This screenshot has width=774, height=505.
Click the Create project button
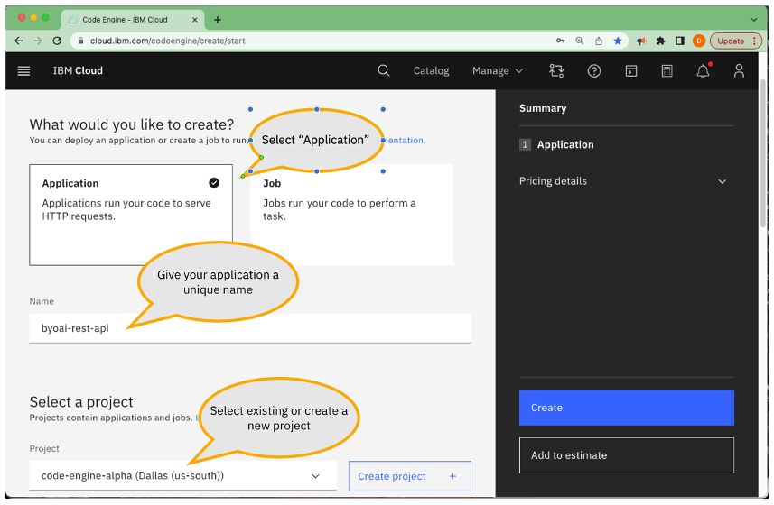pos(410,476)
